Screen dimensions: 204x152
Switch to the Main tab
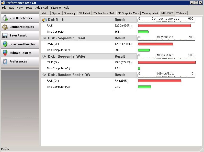[45, 13]
